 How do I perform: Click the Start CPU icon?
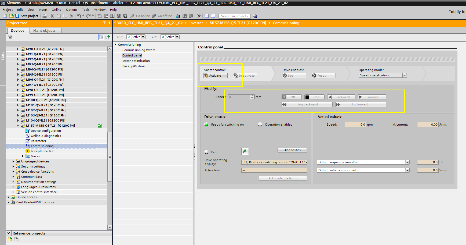(185, 16)
